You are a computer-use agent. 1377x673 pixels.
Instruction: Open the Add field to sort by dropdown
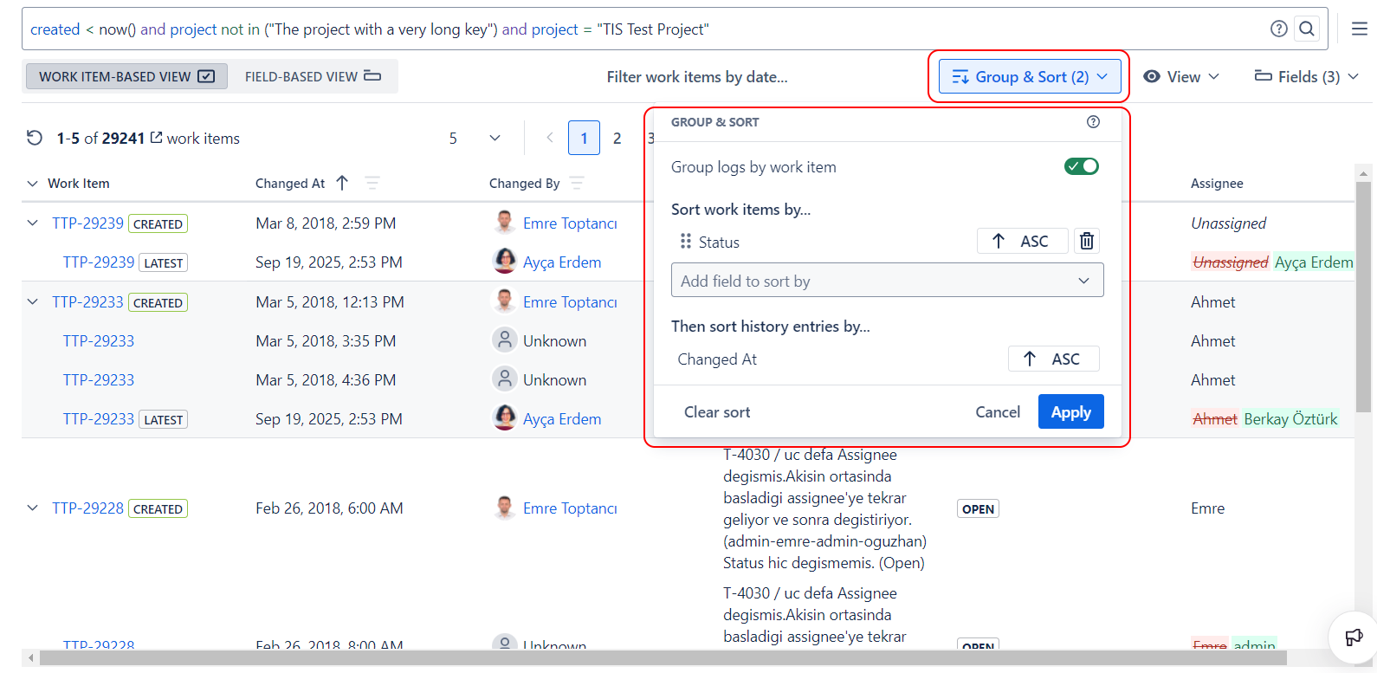click(x=887, y=281)
